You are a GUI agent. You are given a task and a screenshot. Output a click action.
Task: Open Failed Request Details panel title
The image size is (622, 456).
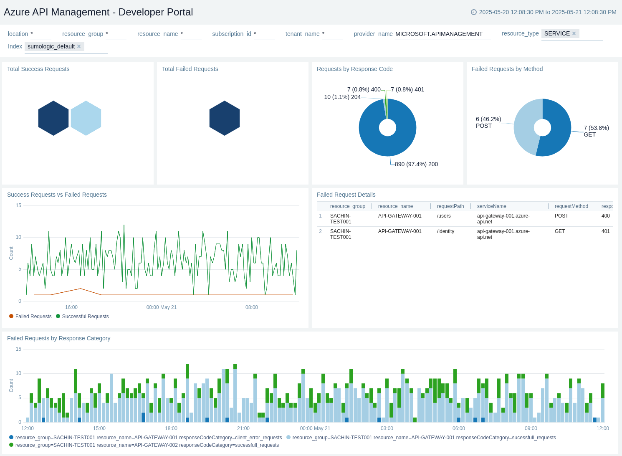346,195
